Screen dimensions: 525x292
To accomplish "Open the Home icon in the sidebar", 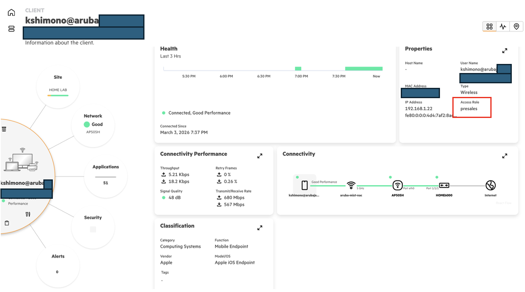I will point(12,12).
